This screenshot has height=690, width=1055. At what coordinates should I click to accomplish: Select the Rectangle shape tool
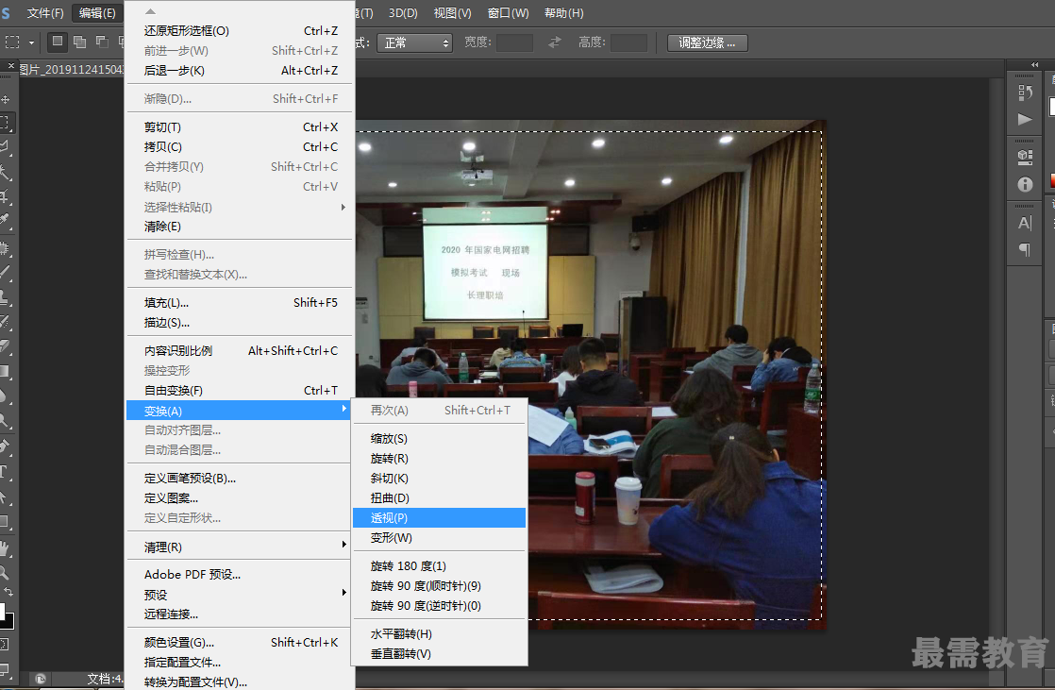pyautogui.click(x=6, y=522)
